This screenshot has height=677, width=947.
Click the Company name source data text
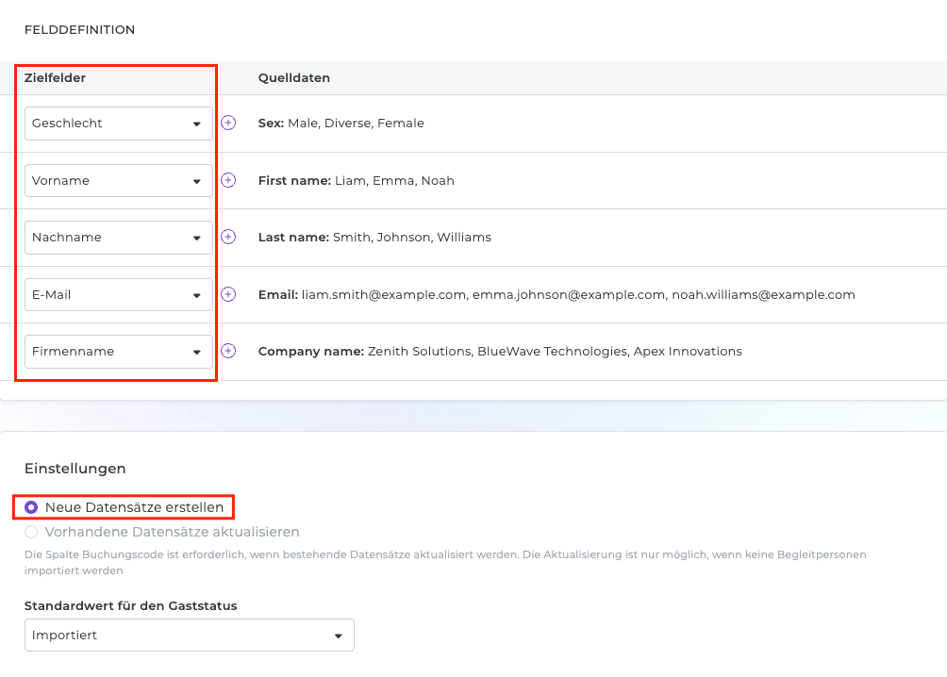point(500,352)
